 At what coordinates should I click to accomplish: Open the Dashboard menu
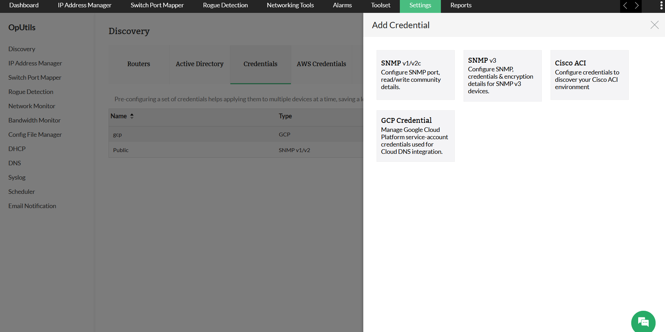coord(24,6)
